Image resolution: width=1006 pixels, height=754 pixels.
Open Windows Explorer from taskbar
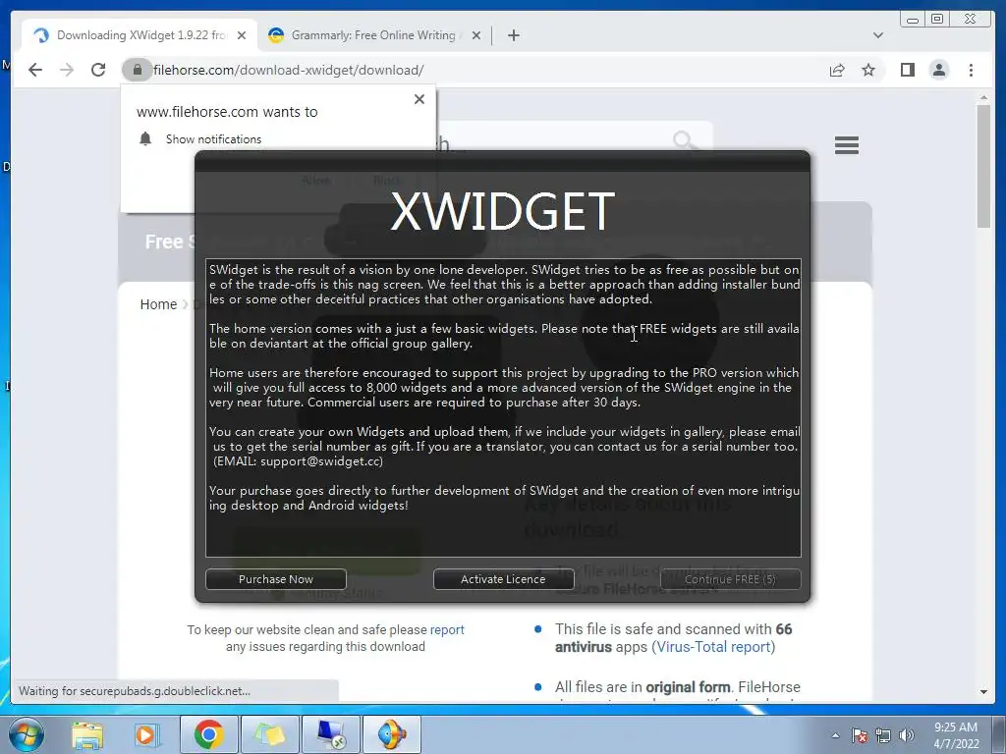pyautogui.click(x=87, y=734)
